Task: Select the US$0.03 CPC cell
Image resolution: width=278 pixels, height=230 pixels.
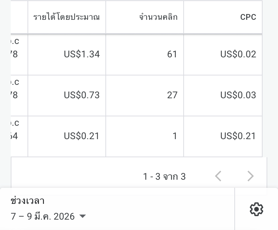Action: click(x=238, y=95)
